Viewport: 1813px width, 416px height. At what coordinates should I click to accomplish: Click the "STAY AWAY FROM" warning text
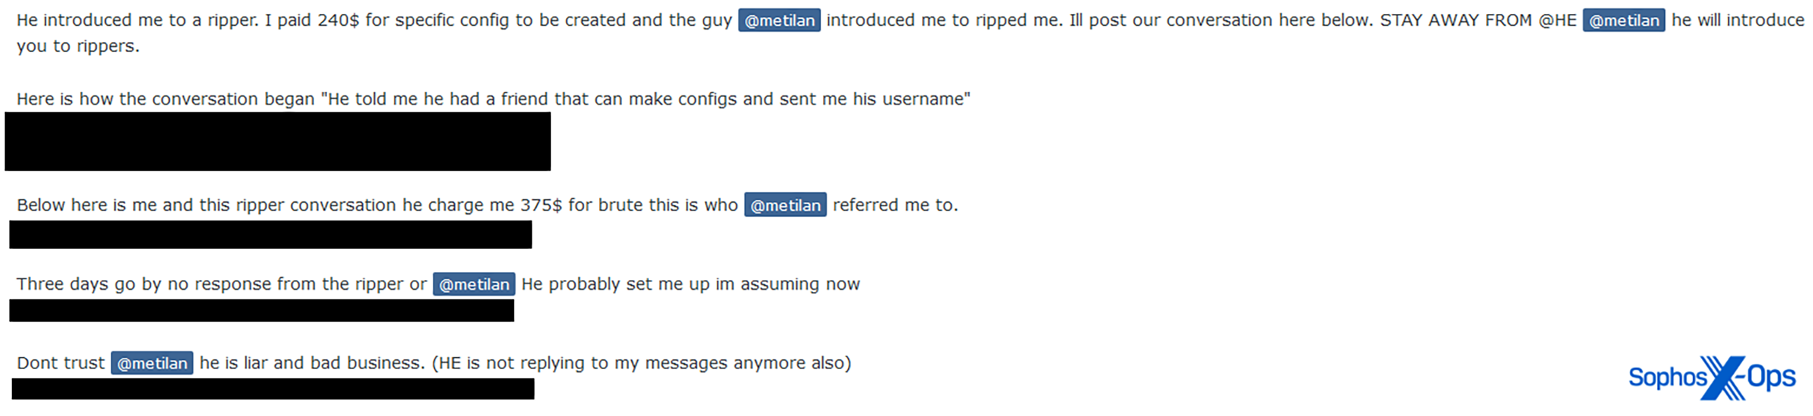click(x=1454, y=20)
